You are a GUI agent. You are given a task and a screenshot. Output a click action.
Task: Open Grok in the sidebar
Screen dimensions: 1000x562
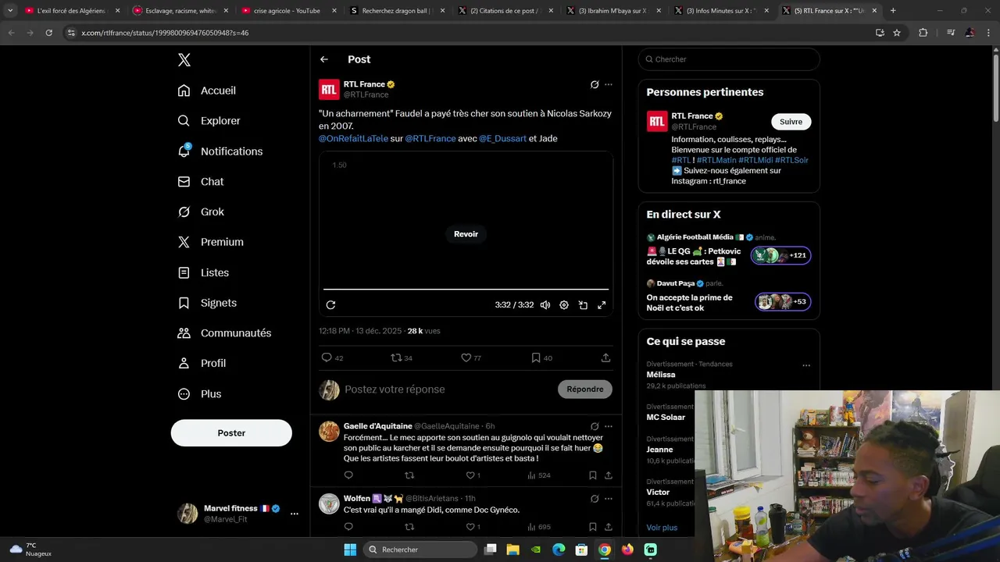click(202, 212)
